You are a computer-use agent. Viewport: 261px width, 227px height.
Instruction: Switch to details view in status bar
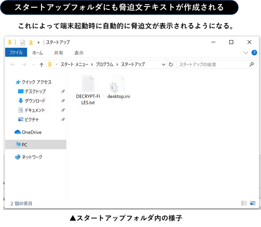click(244, 203)
